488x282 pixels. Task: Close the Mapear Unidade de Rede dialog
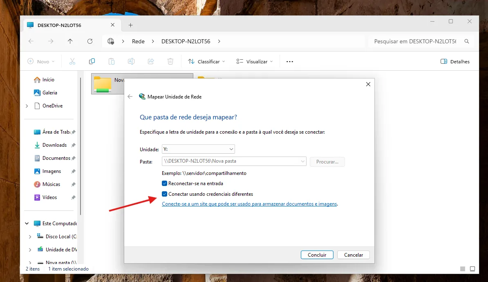point(368,84)
